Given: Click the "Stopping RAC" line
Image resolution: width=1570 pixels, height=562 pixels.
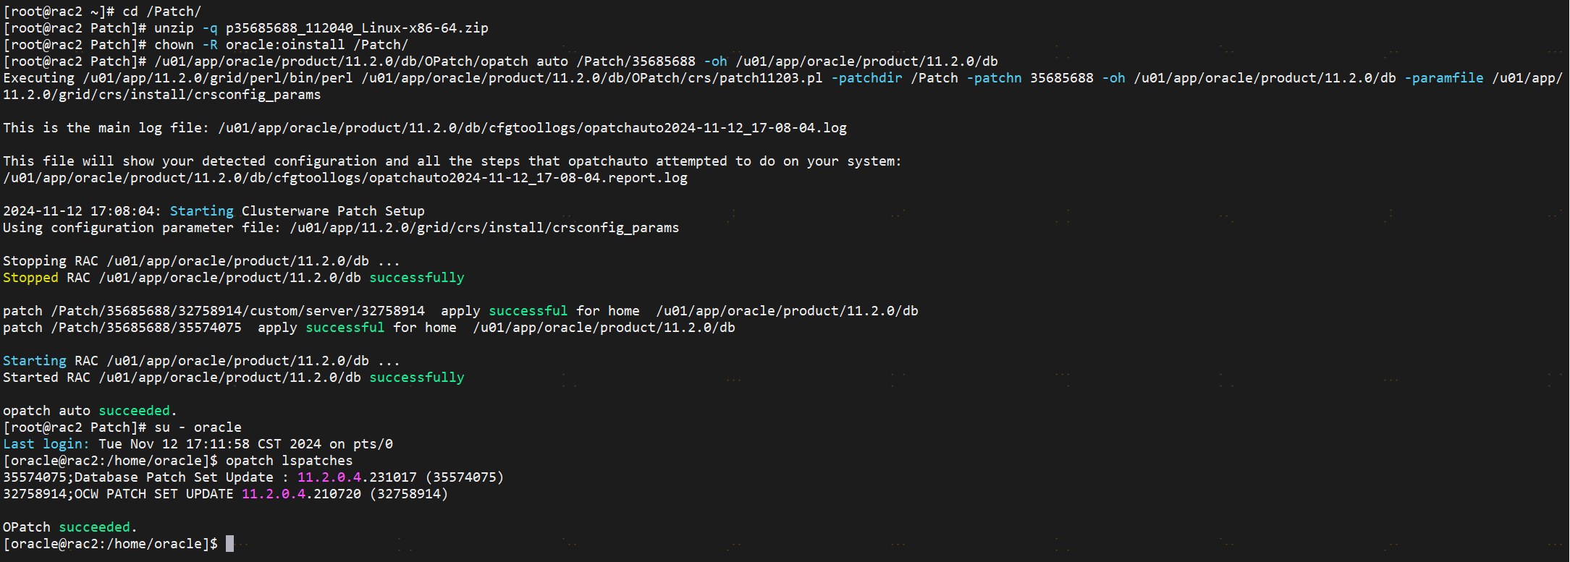Looking at the screenshot, I should tap(201, 261).
